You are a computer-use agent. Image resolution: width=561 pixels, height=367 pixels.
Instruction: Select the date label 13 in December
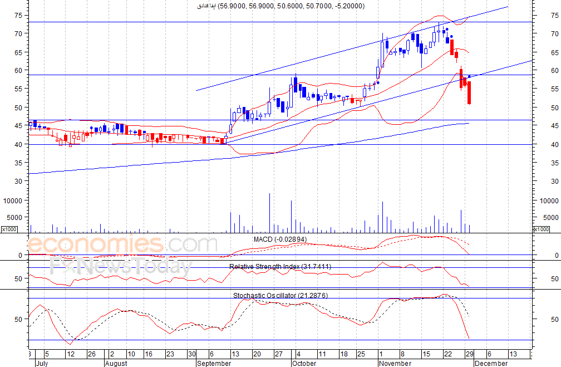coord(513,354)
